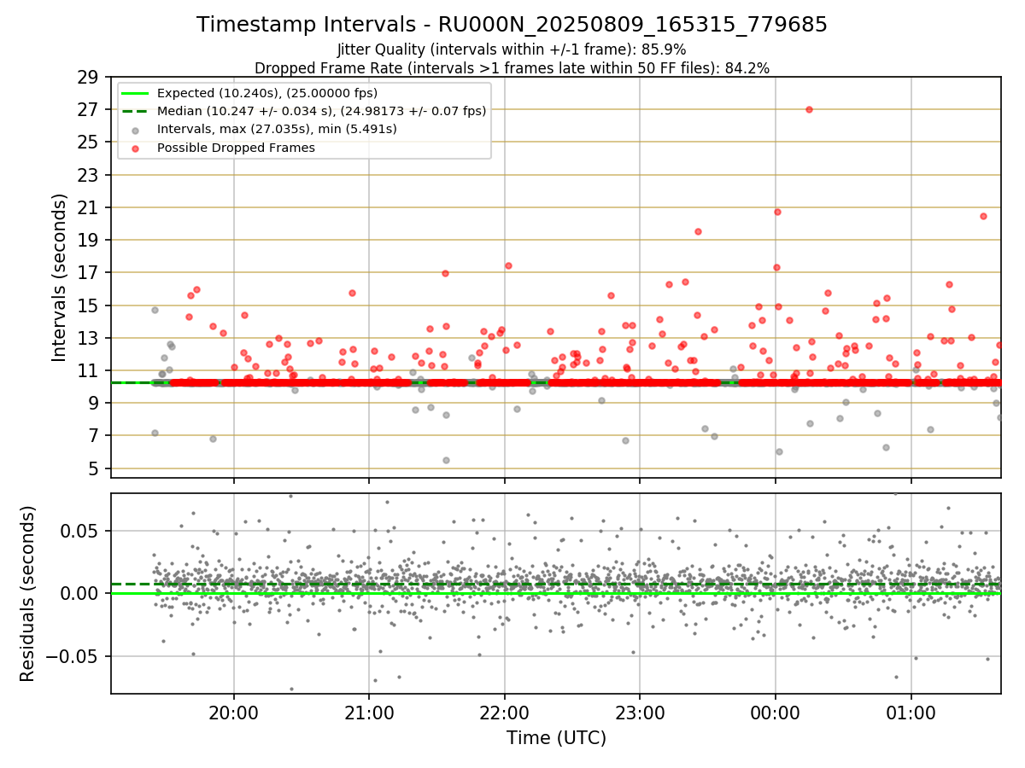Click the 19 tick on the intervals axis
This screenshot has height=768, width=1025.
[89, 240]
